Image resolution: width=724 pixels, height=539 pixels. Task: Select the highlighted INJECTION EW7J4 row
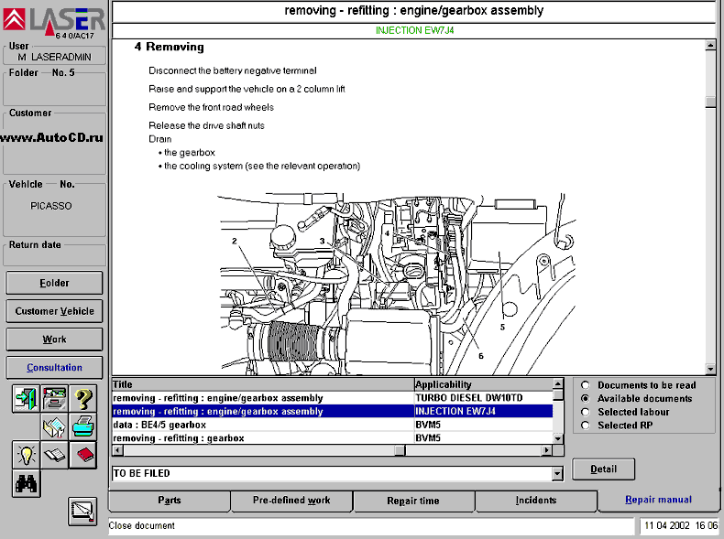333,411
